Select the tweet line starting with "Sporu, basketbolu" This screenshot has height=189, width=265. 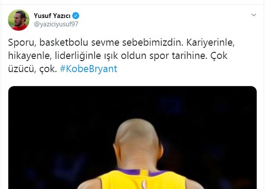(x=121, y=42)
